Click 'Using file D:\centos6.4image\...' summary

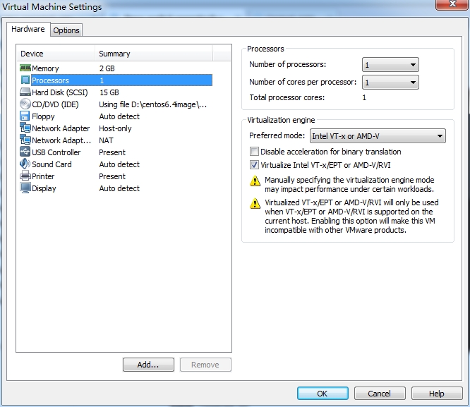pos(153,104)
